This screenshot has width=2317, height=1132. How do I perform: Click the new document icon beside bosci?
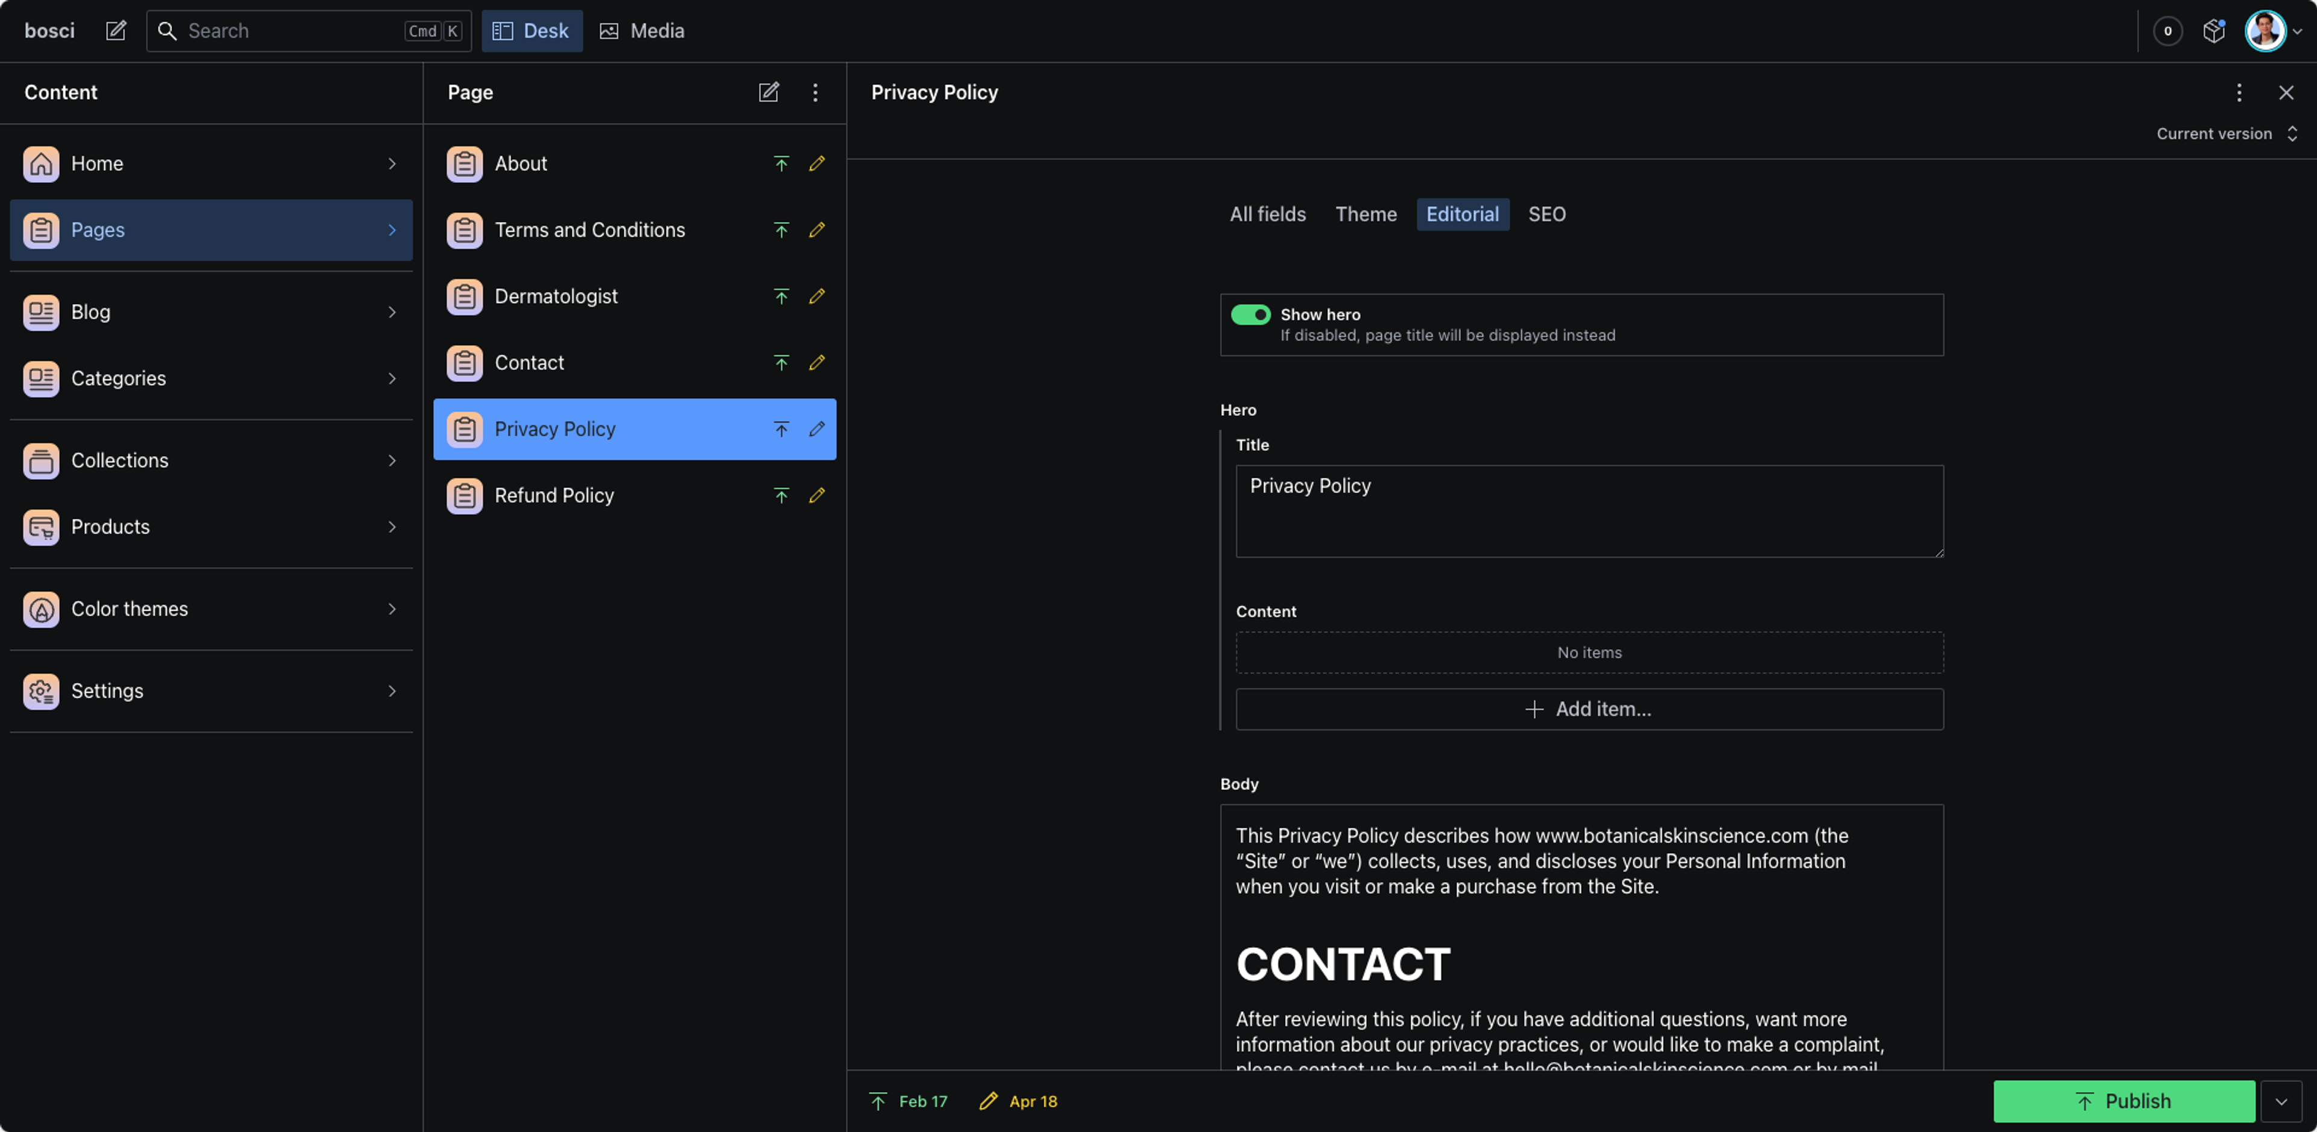(x=116, y=31)
